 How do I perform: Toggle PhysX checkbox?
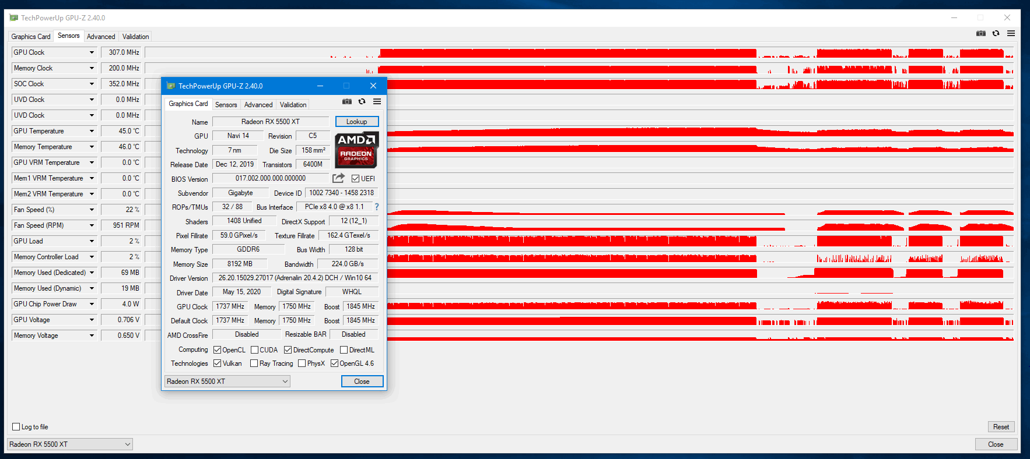302,363
